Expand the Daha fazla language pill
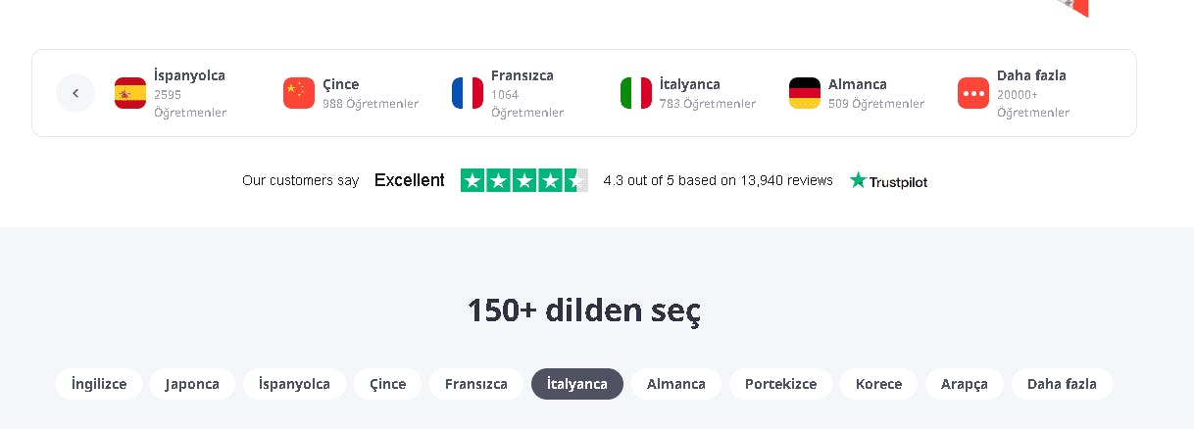Image resolution: width=1194 pixels, height=429 pixels. coord(1062,384)
